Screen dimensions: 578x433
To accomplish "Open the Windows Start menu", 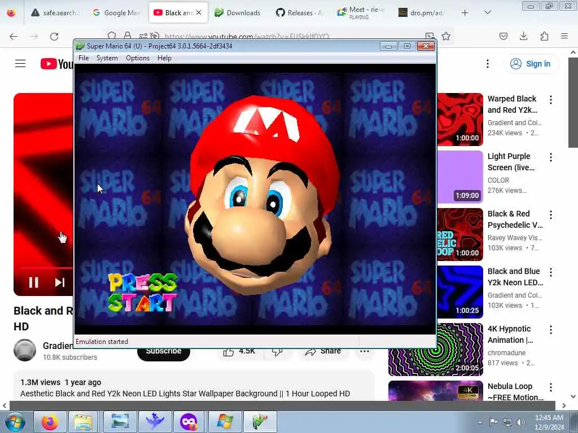I will coord(15,422).
